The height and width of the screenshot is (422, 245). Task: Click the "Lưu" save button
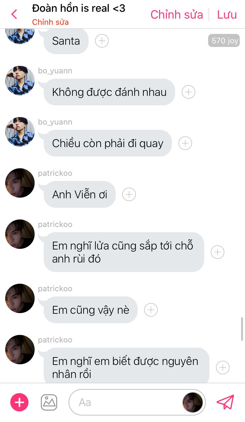point(227,15)
